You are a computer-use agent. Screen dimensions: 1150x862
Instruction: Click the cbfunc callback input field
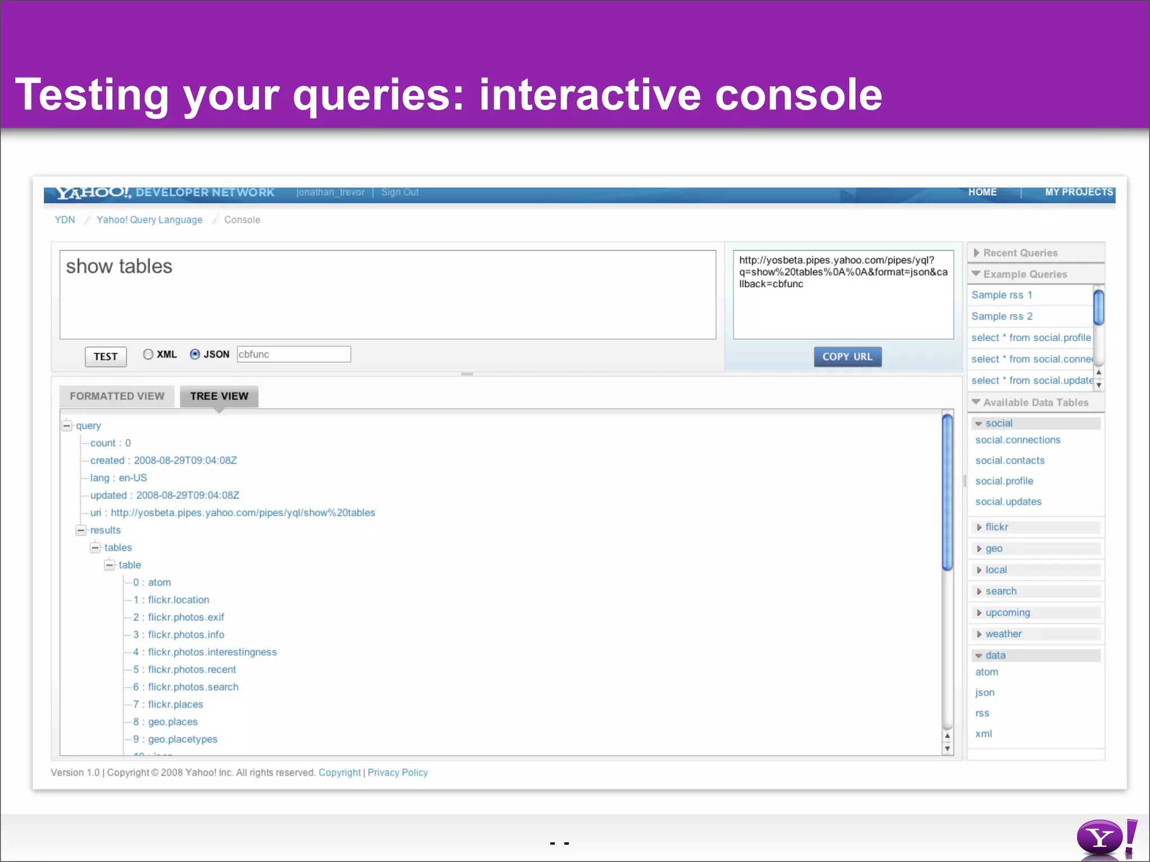[294, 354]
